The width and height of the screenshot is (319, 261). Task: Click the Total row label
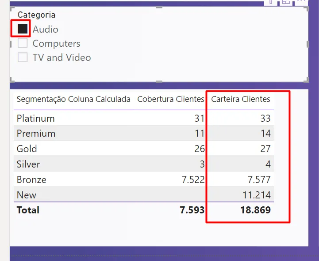pos(28,210)
